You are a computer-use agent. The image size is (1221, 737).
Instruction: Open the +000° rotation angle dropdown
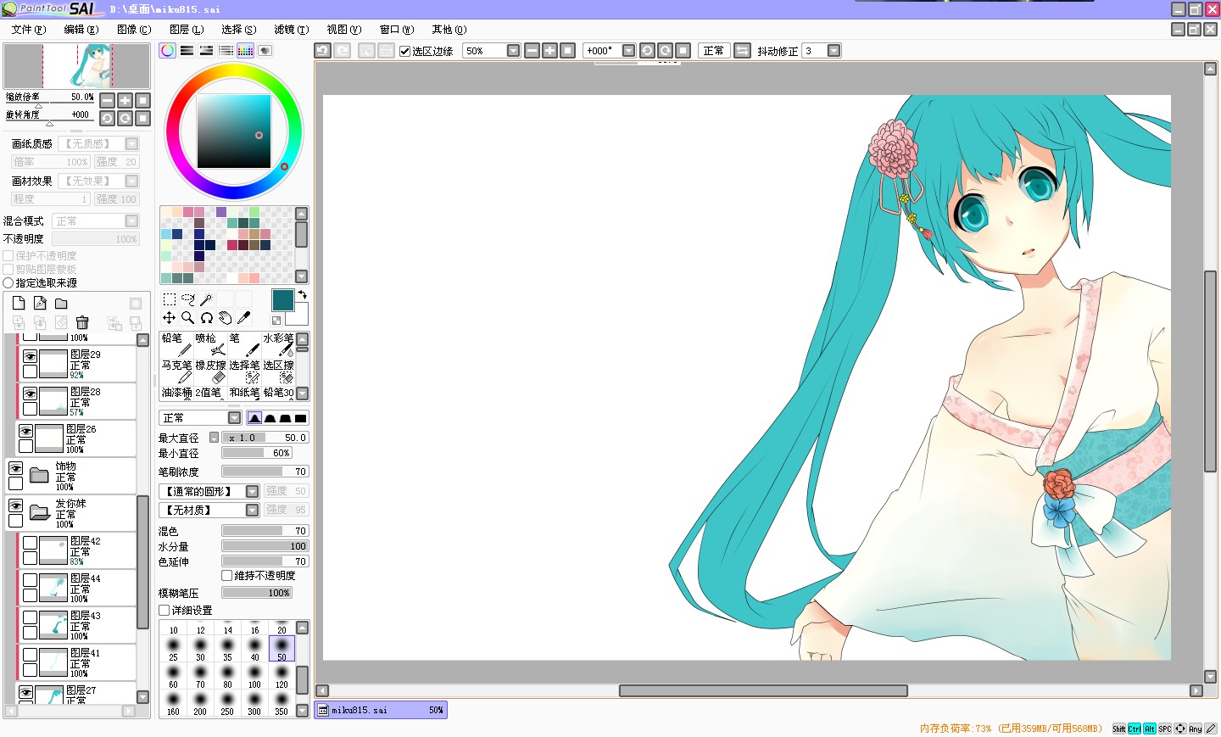pos(628,51)
